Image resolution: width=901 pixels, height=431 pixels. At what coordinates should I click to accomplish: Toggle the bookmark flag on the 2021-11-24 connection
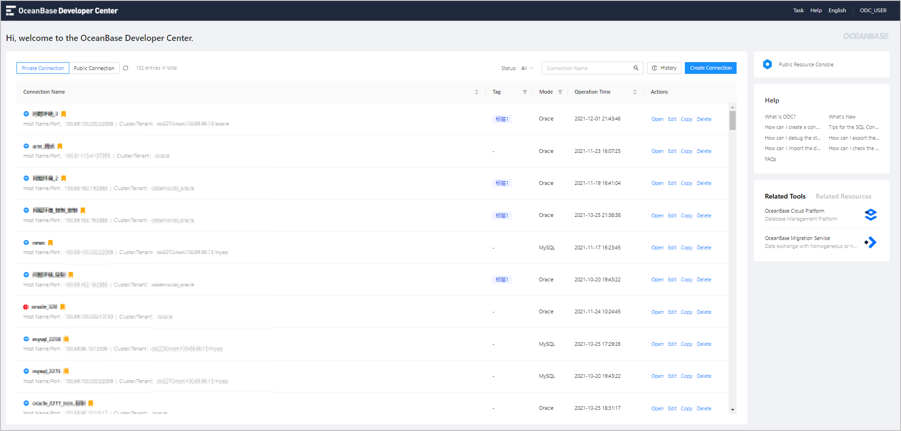(63, 307)
